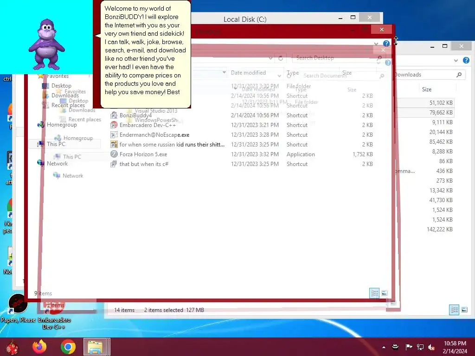Sort by Type column in Desktop window
Screen dimensions: 475x356
pos(292,73)
